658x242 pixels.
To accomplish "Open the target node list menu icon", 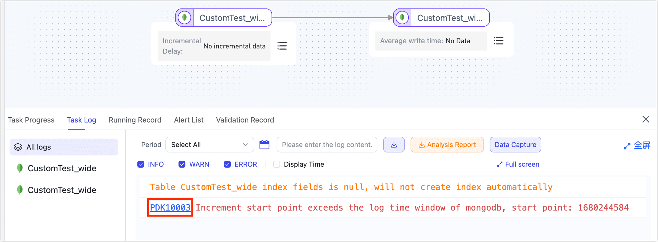I will [x=498, y=41].
